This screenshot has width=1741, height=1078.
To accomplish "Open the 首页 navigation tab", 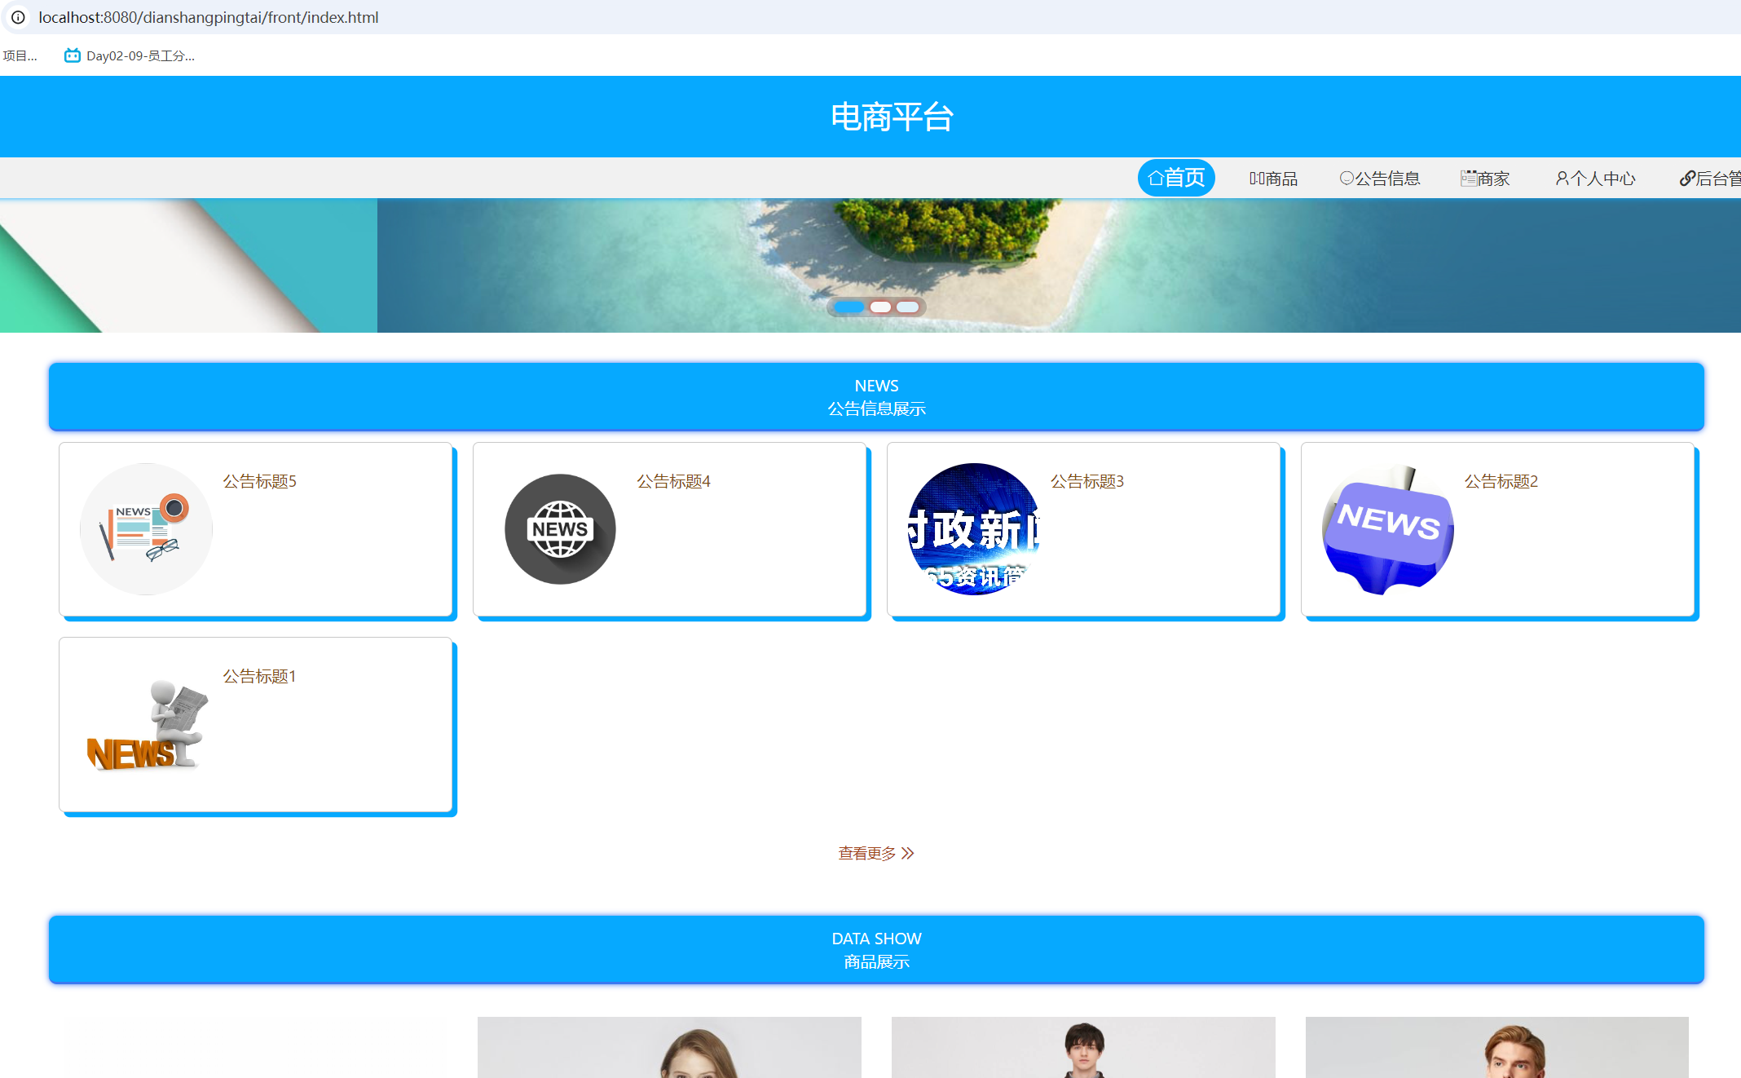I will coord(1175,178).
